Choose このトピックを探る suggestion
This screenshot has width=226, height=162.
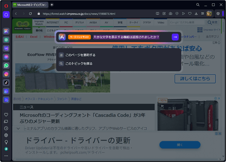pyautogui.click(x=118, y=64)
